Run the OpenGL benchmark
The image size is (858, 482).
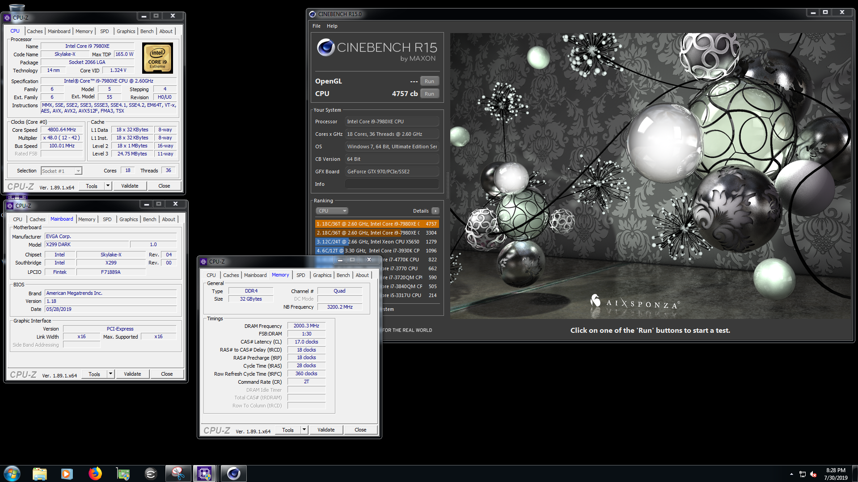[x=429, y=81]
